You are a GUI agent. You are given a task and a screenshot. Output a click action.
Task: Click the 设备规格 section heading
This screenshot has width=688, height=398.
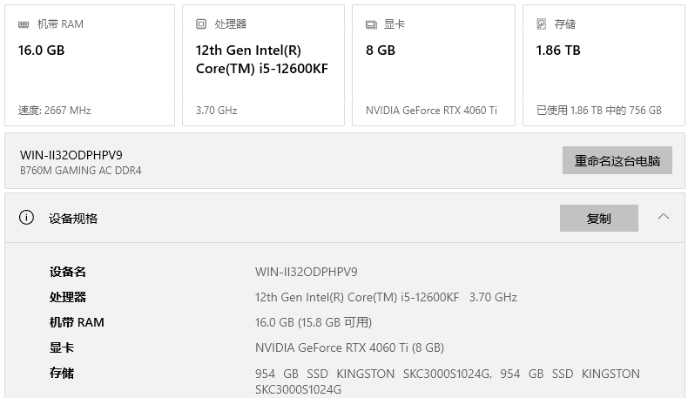(73, 219)
